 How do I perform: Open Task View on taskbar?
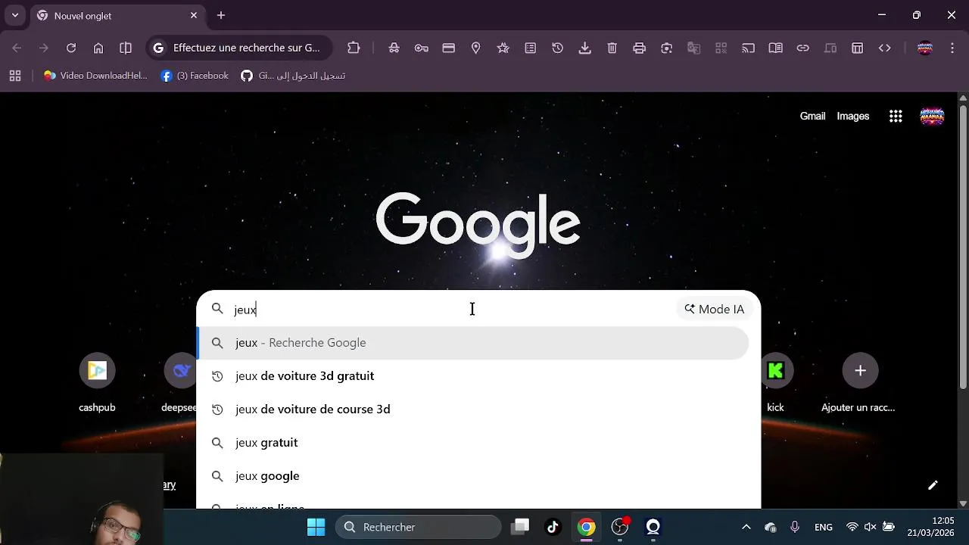[x=519, y=527]
